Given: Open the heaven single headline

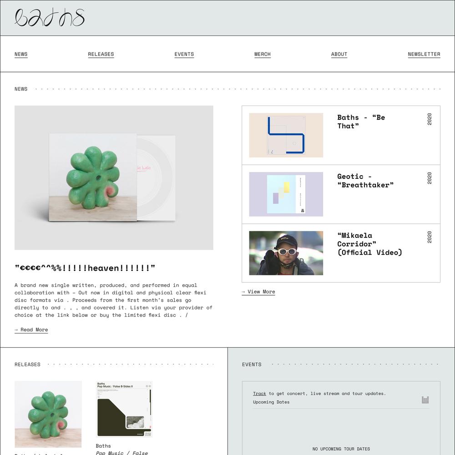Looking at the screenshot, I should 85,268.
